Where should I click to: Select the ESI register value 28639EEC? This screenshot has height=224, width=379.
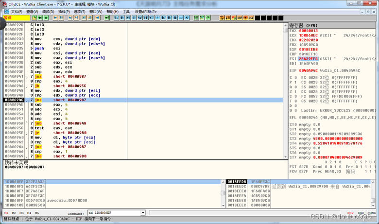pyautogui.click(x=308, y=59)
